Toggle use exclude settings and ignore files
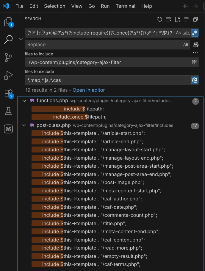The image size is (205, 271). 195,80
